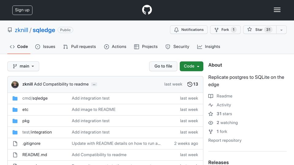294x165 pixels.
Task: View the Activity link
Action: point(224,105)
